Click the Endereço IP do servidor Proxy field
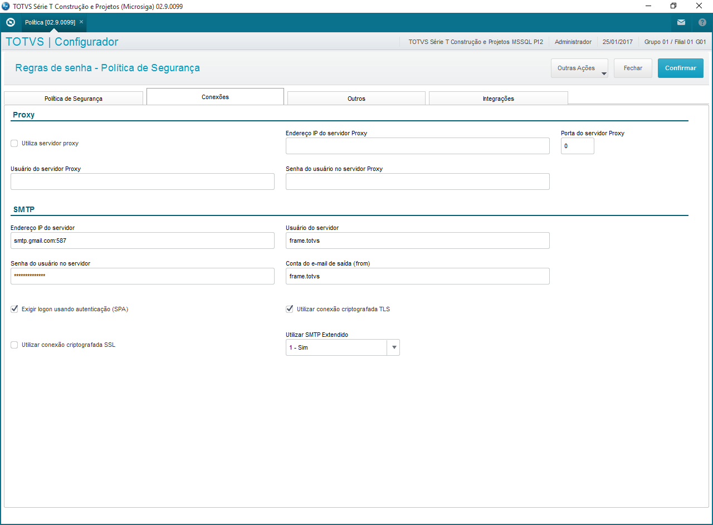The image size is (713, 525). pyautogui.click(x=418, y=146)
